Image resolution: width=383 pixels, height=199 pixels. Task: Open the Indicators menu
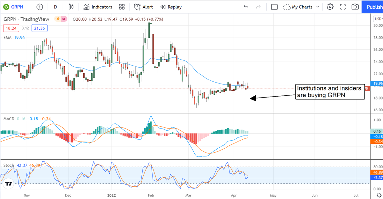coord(98,7)
